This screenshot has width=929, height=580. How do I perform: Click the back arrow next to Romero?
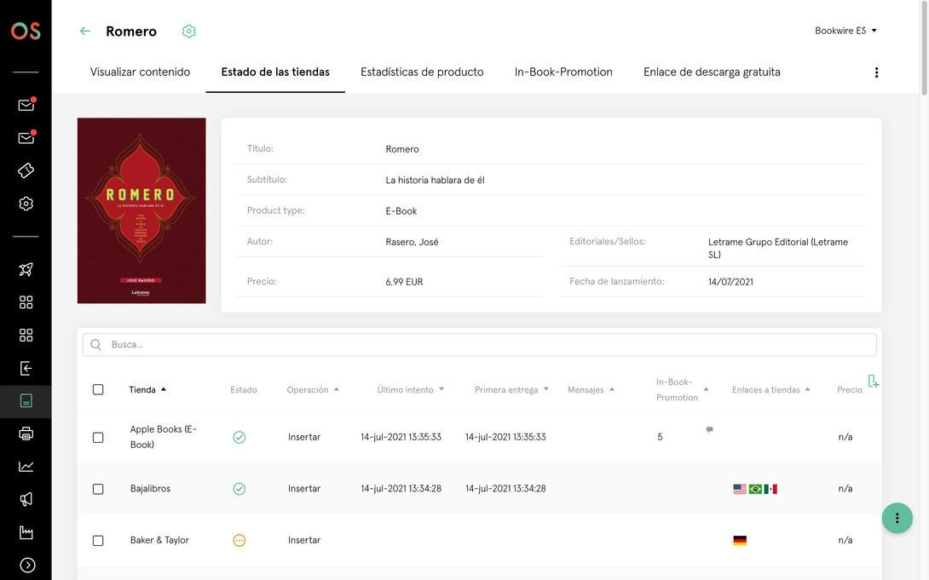[84, 31]
